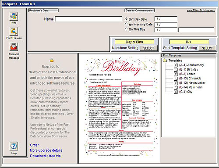The height and width of the screenshot is (168, 219).
Task: Click the (B-12) News Letter template icon
Action: (176, 83)
